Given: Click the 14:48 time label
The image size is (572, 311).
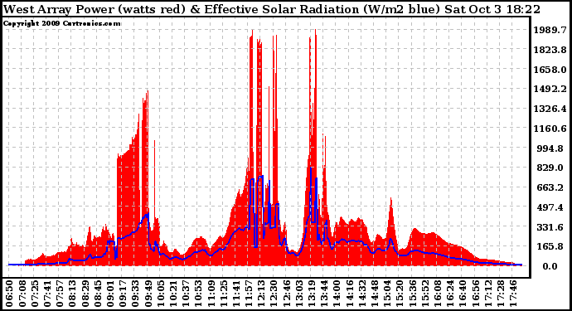Looking at the screenshot, I should 375,293.
